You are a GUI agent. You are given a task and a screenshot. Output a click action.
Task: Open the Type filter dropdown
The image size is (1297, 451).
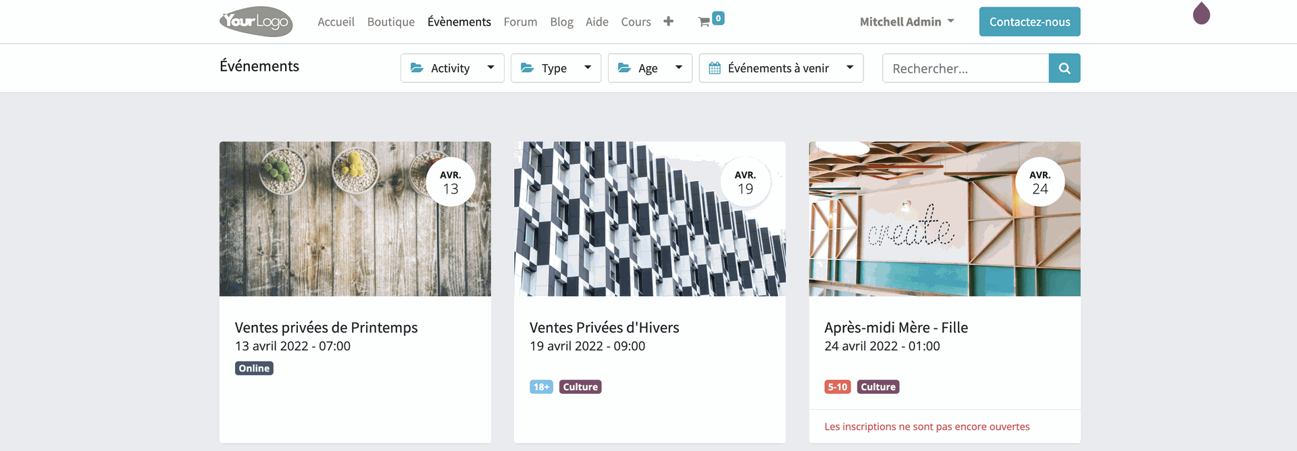coord(555,68)
